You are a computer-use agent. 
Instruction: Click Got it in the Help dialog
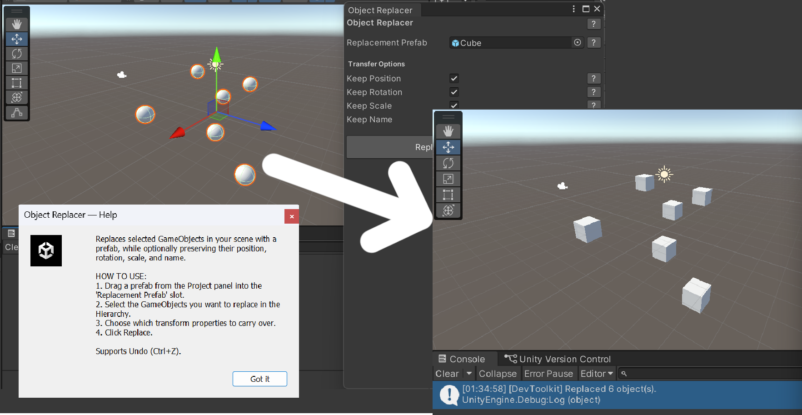pyautogui.click(x=260, y=379)
